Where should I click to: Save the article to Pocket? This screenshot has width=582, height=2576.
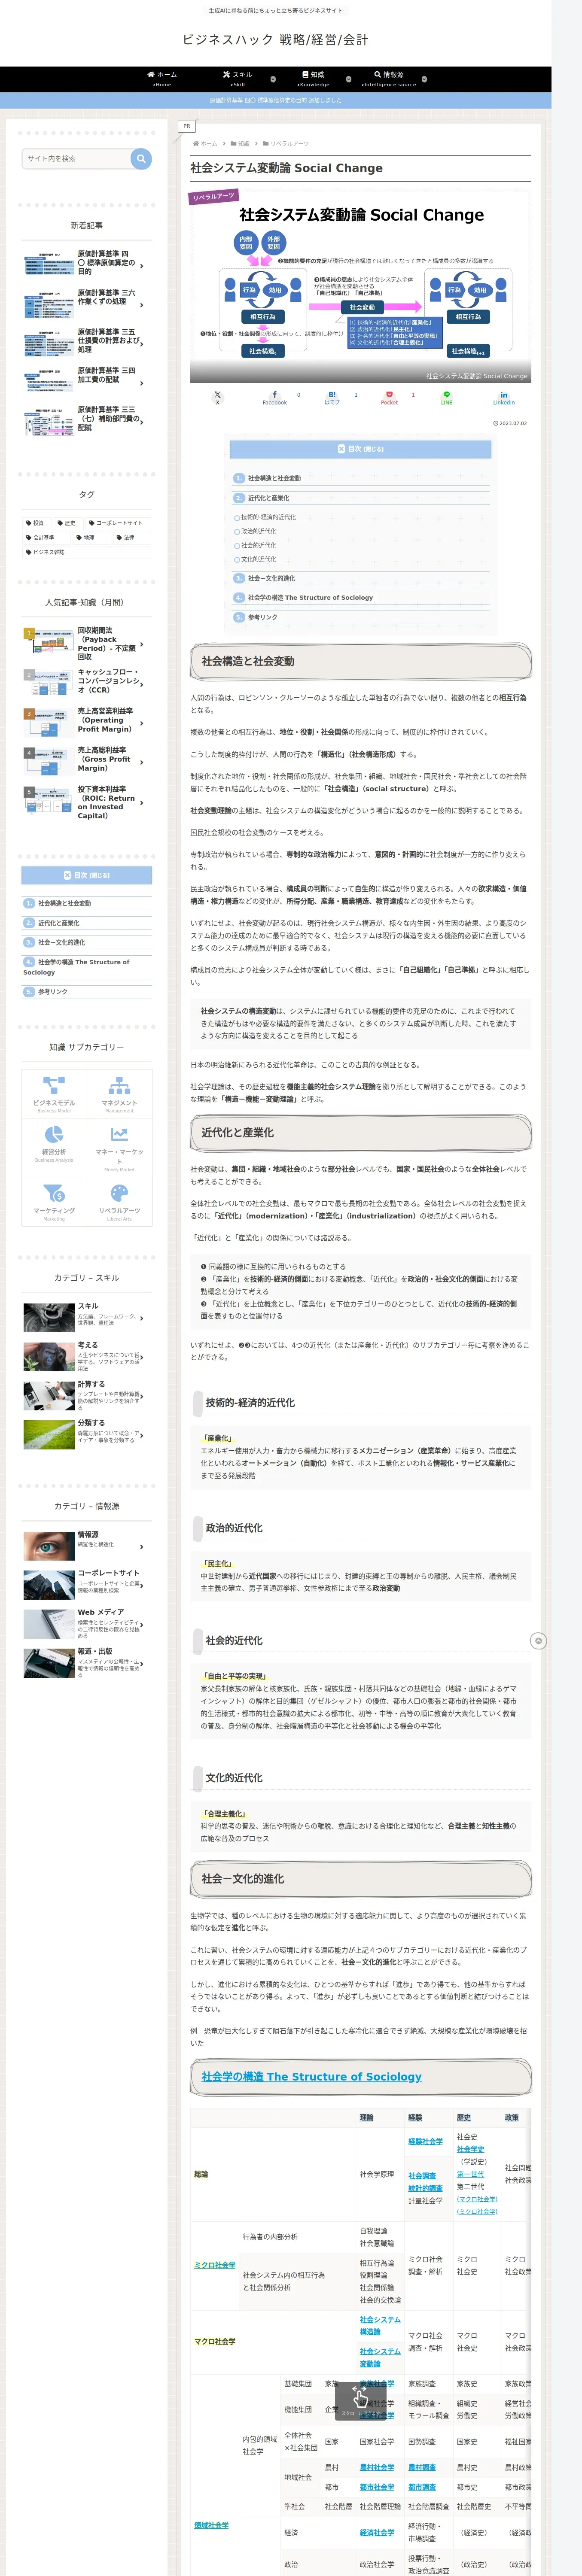pyautogui.click(x=389, y=397)
